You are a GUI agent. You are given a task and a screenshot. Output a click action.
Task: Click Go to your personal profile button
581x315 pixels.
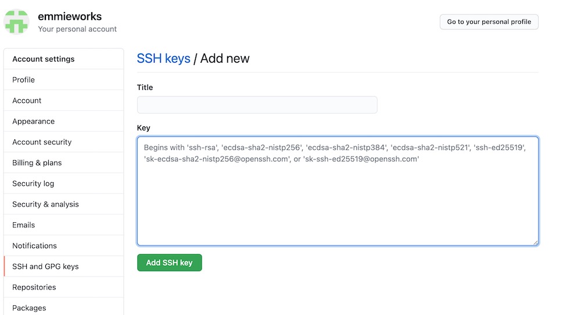(x=489, y=22)
